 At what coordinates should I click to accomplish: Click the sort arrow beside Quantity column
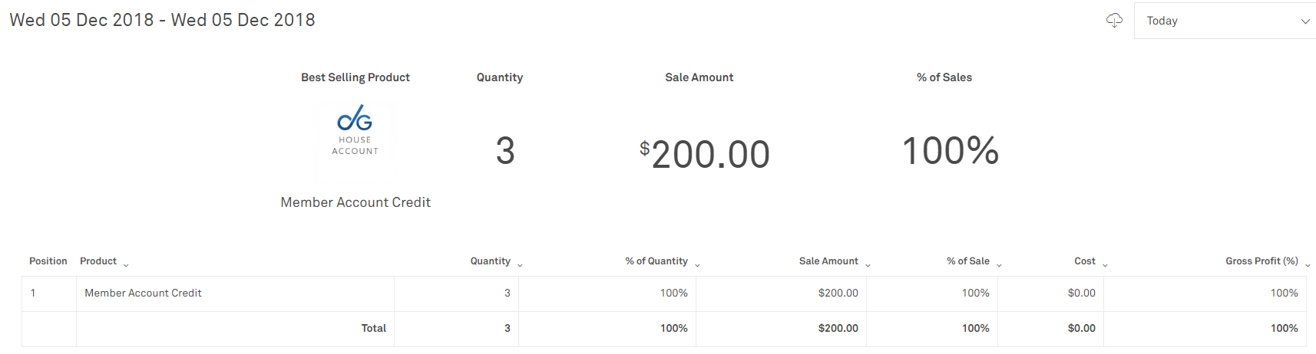click(x=520, y=265)
